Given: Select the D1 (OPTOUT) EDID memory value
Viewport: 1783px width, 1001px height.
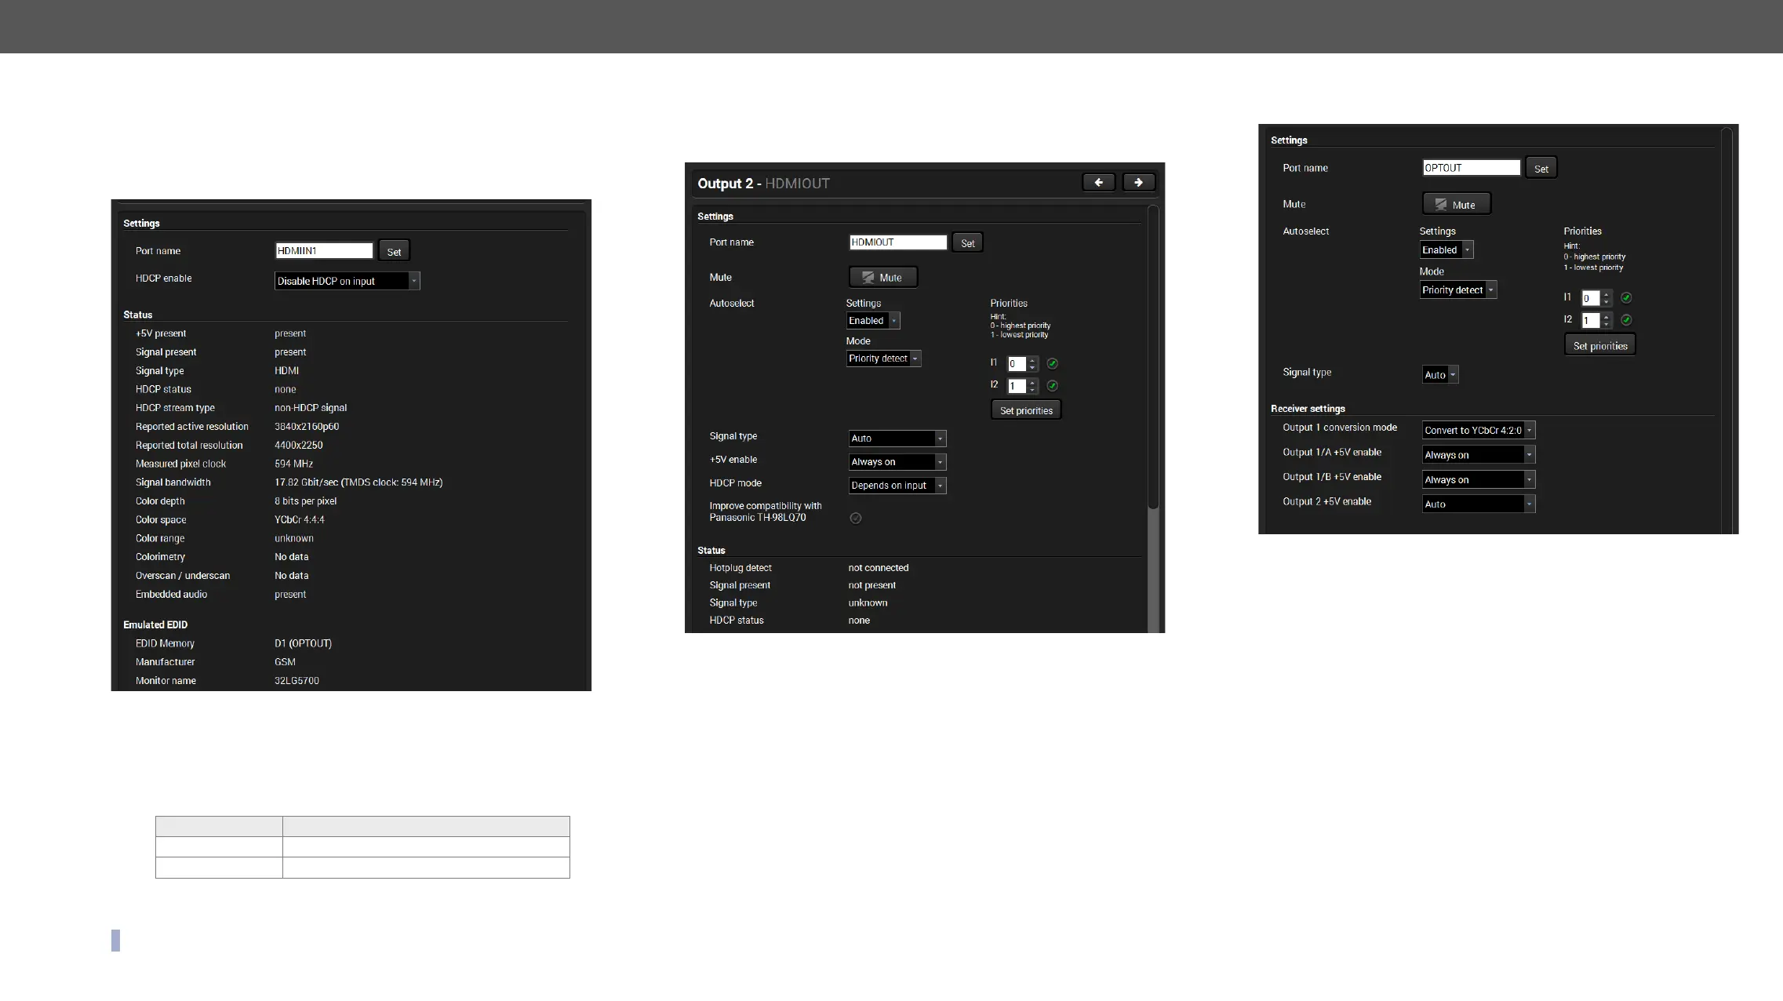Looking at the screenshot, I should click(x=303, y=643).
